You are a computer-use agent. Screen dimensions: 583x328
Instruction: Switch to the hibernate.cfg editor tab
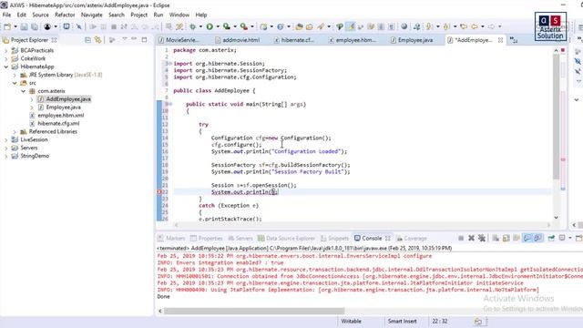294,40
